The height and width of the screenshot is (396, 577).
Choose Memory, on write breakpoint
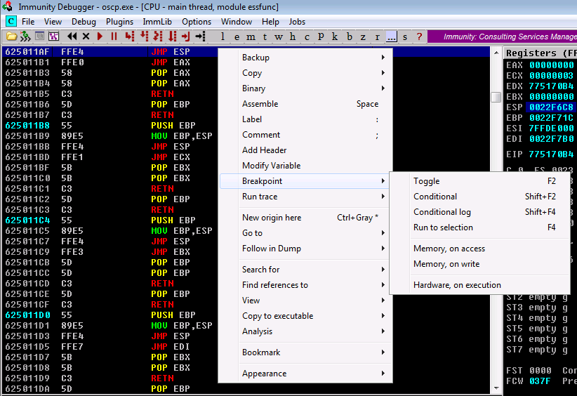click(x=480, y=264)
